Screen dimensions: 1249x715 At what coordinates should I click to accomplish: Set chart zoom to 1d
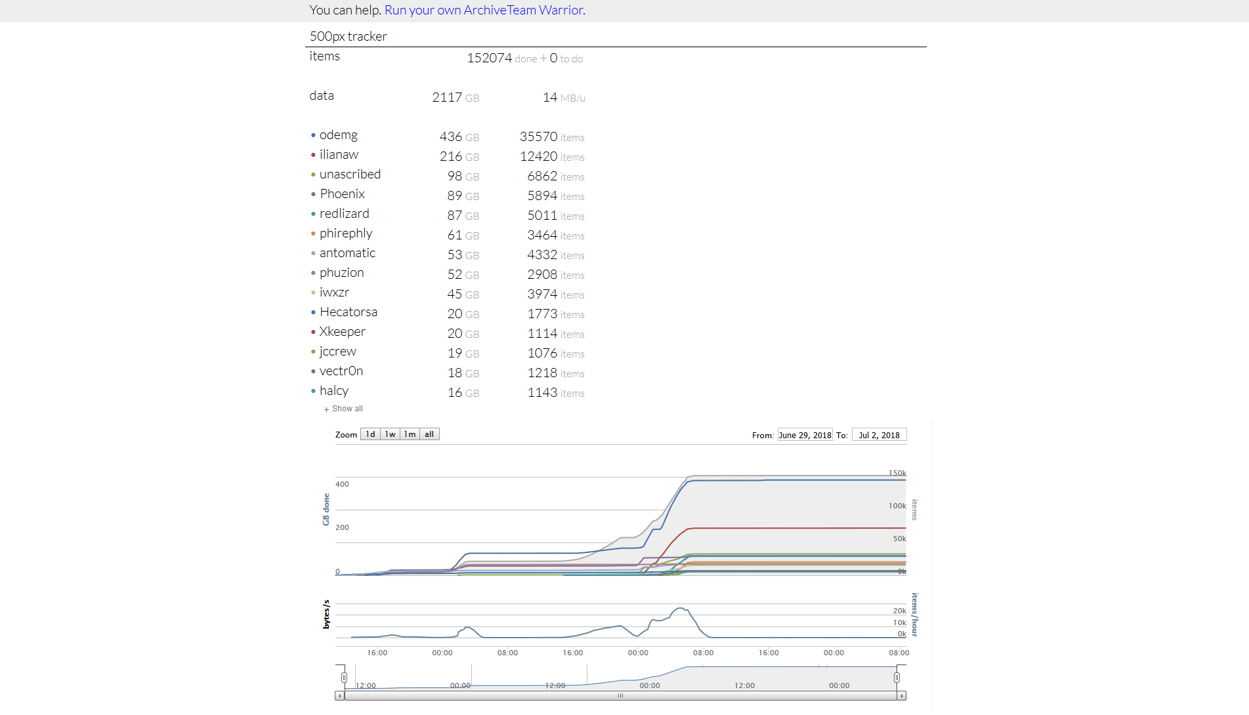point(370,434)
